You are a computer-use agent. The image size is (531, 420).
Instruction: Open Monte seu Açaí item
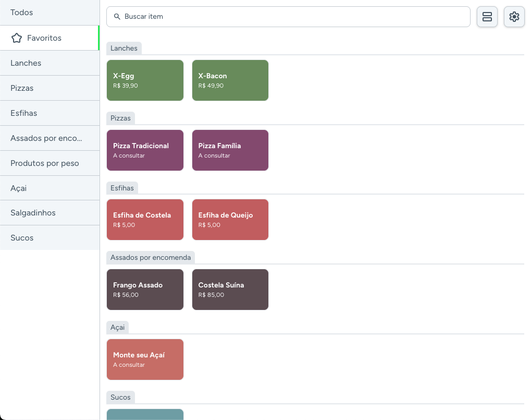(145, 359)
